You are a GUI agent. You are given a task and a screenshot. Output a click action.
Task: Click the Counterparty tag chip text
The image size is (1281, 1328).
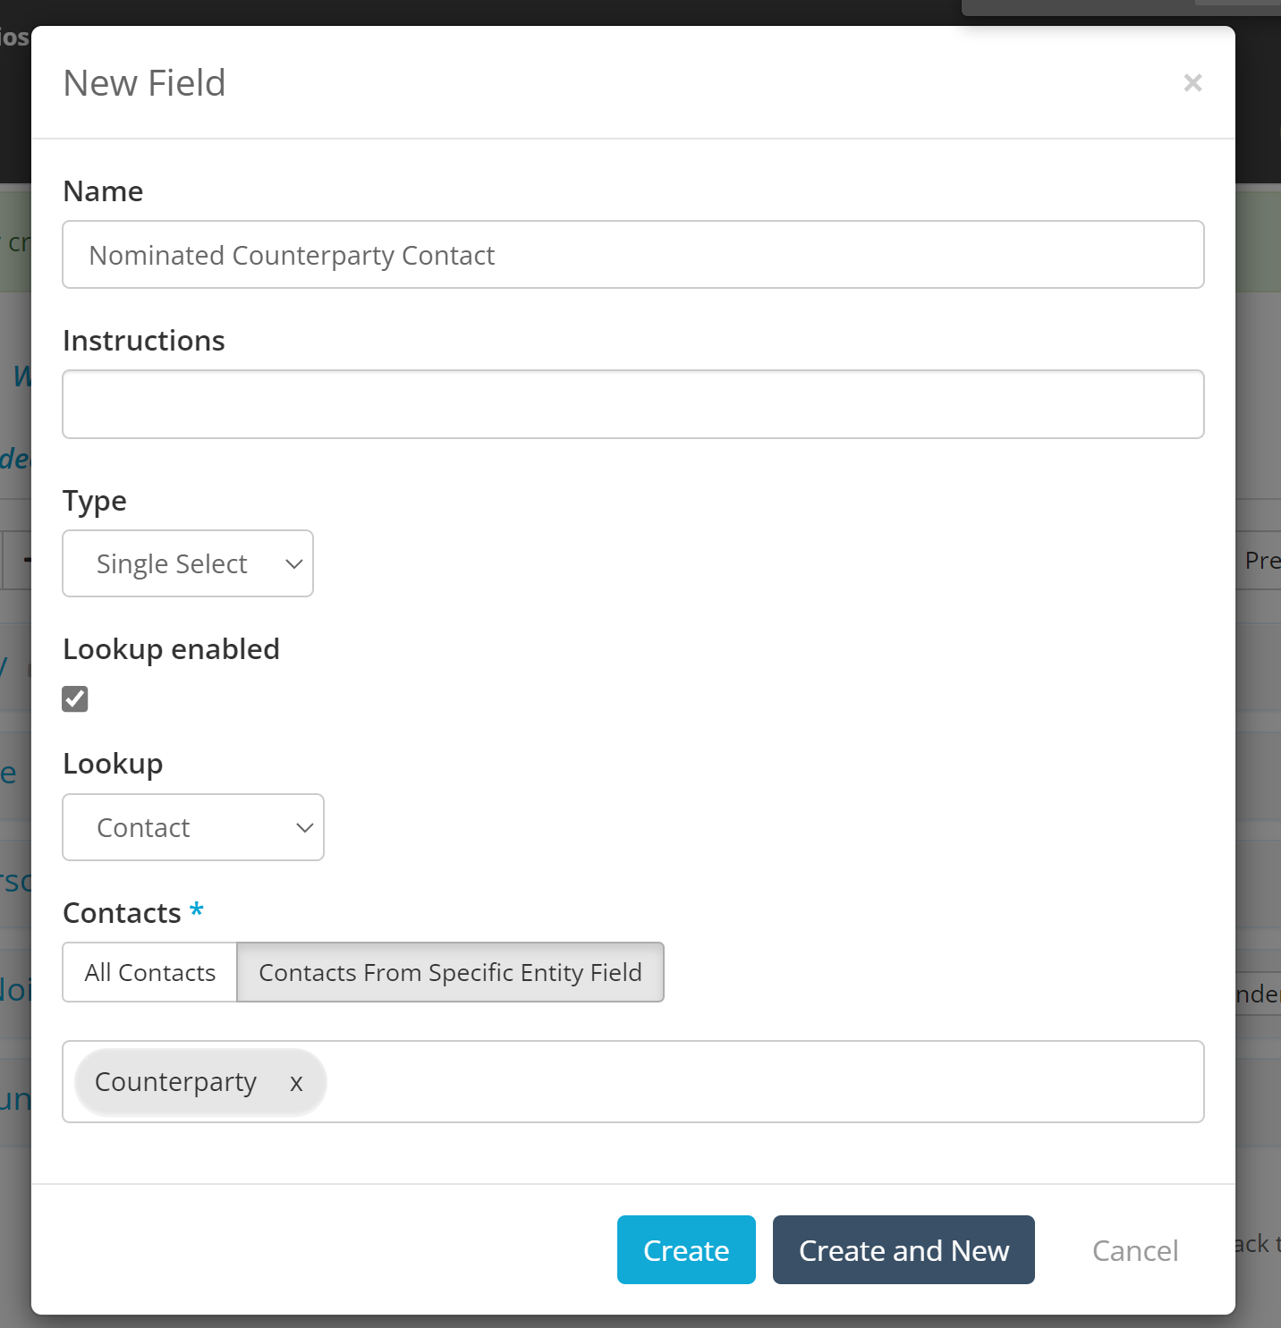[176, 1082]
